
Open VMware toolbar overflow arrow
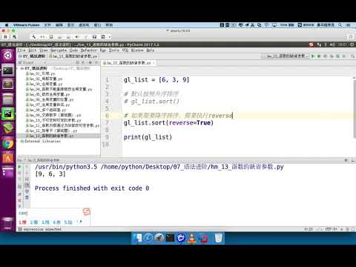(x=110, y=37)
